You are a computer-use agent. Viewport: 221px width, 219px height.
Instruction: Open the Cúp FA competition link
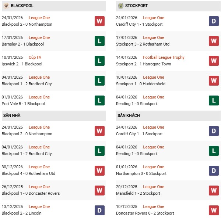[35, 57]
